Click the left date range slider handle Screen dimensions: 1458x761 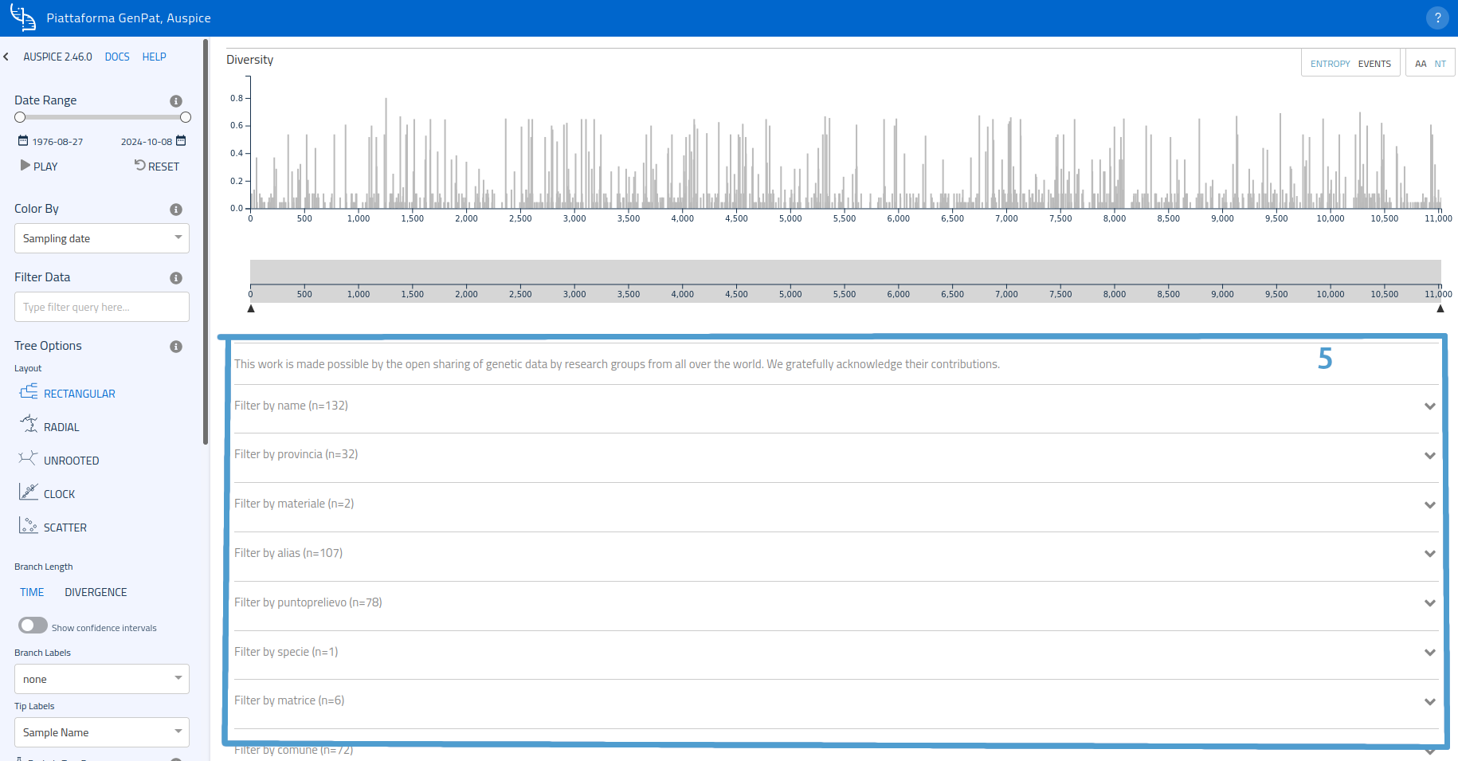coord(20,117)
